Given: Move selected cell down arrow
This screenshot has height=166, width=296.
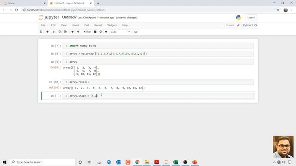Looking at the screenshot, I should click(x=78, y=32).
